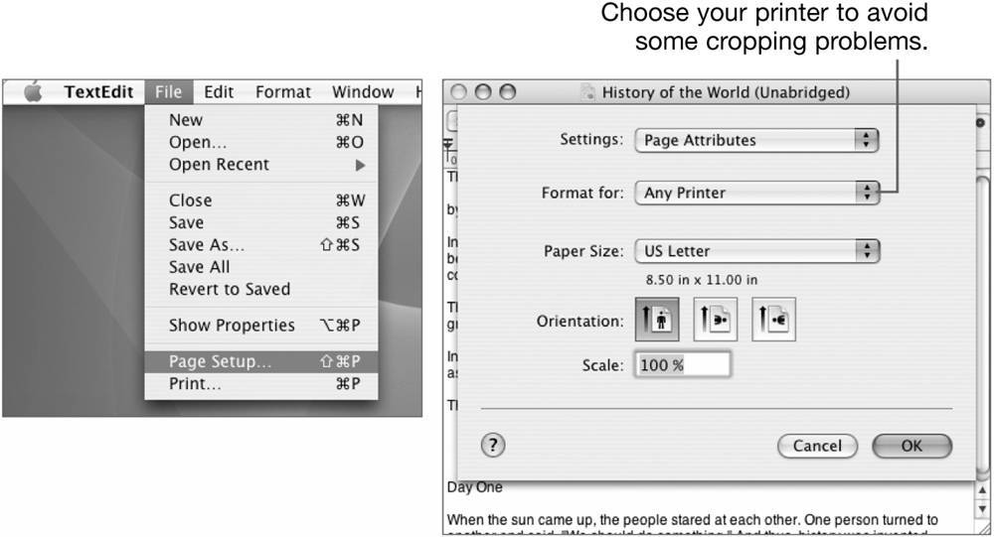Screen dimensions: 994x537
Task: Open the File menu
Action: coord(168,92)
